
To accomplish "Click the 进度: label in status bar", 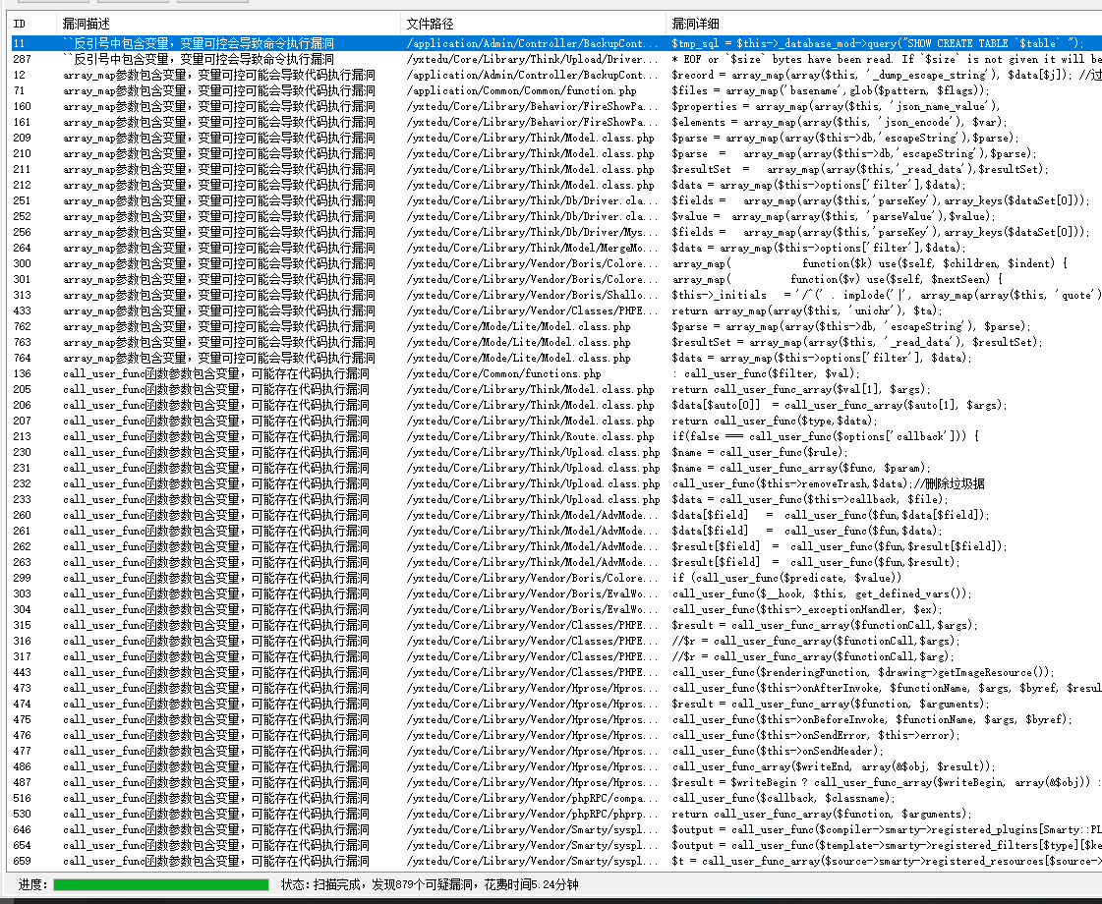I will (31, 885).
